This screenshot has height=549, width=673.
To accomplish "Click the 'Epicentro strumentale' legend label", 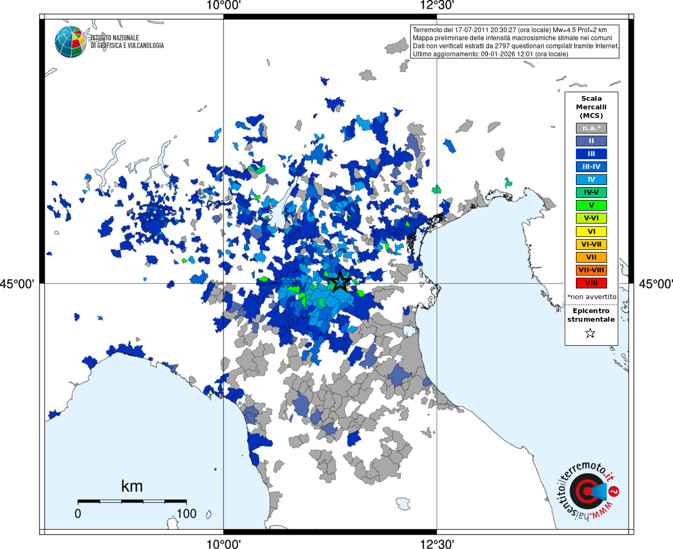I will coord(591,315).
